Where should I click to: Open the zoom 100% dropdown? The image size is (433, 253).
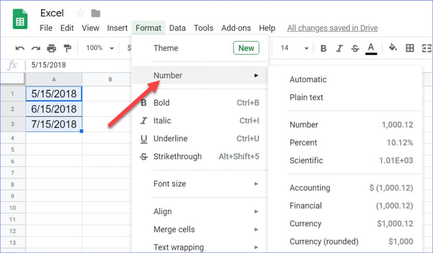[100, 48]
